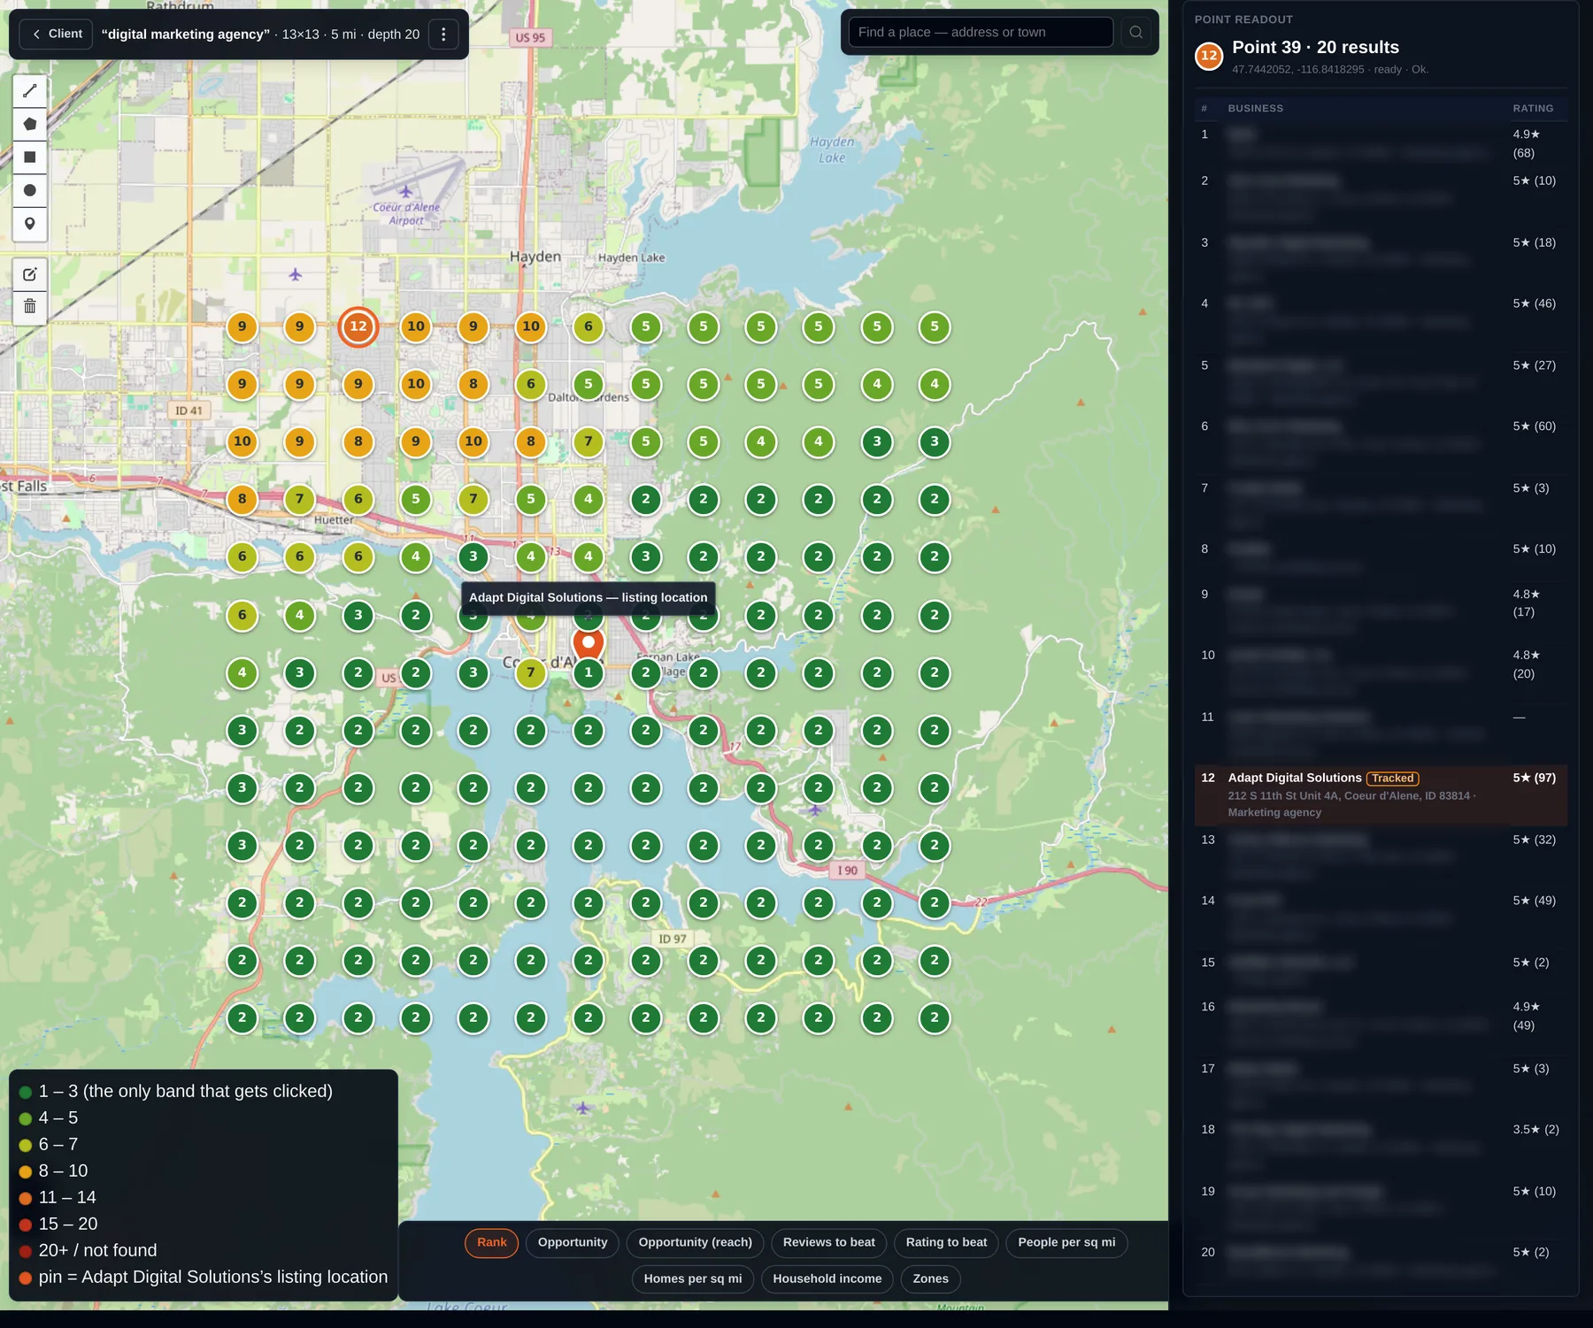Click the RATING column header

click(x=1533, y=108)
